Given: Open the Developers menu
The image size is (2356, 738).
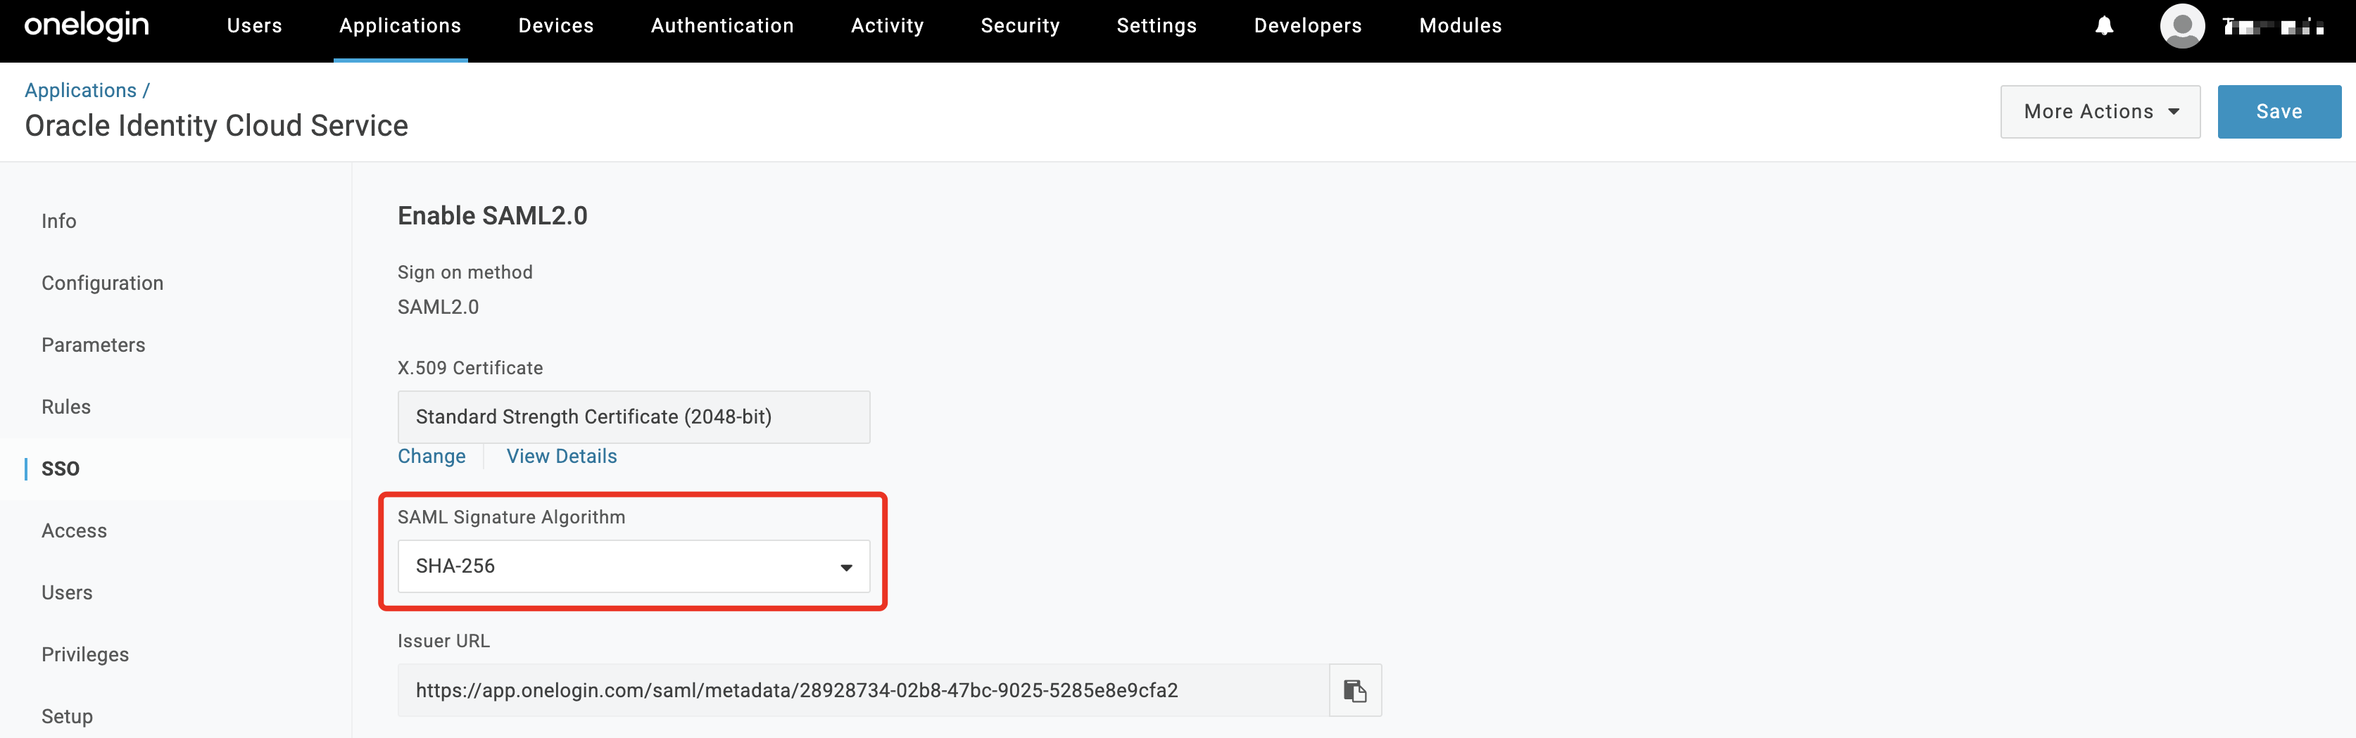Looking at the screenshot, I should pyautogui.click(x=1308, y=25).
